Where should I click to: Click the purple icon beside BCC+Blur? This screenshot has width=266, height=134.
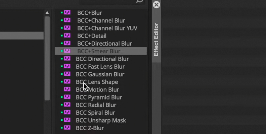67,12
